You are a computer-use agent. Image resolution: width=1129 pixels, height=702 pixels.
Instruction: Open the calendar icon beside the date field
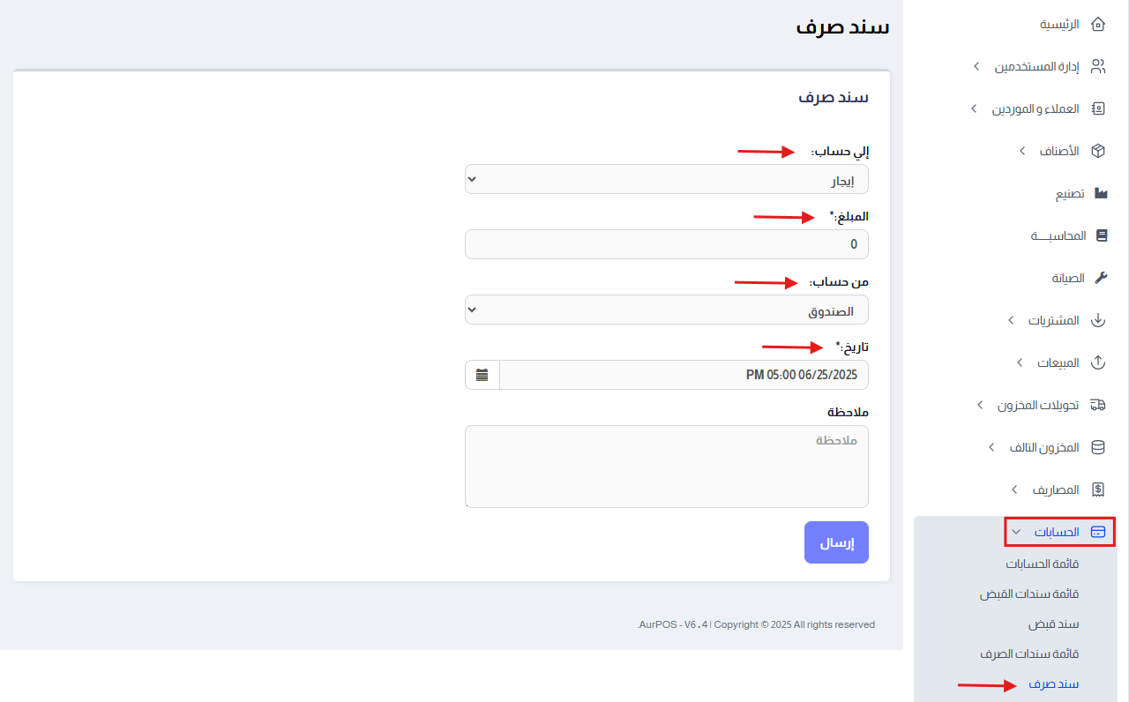[482, 375]
